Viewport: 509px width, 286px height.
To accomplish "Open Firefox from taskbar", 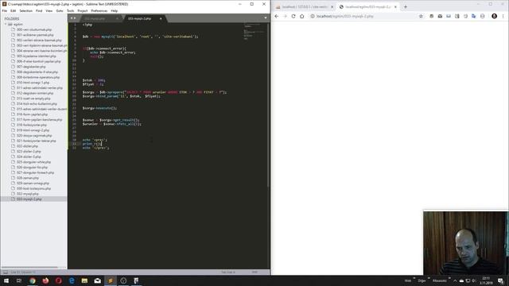I will pyautogui.click(x=45, y=280).
